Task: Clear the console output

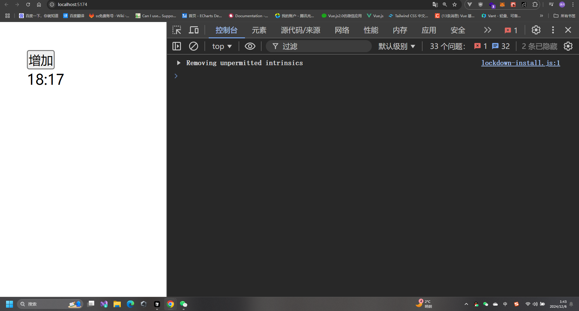Action: pyautogui.click(x=194, y=46)
